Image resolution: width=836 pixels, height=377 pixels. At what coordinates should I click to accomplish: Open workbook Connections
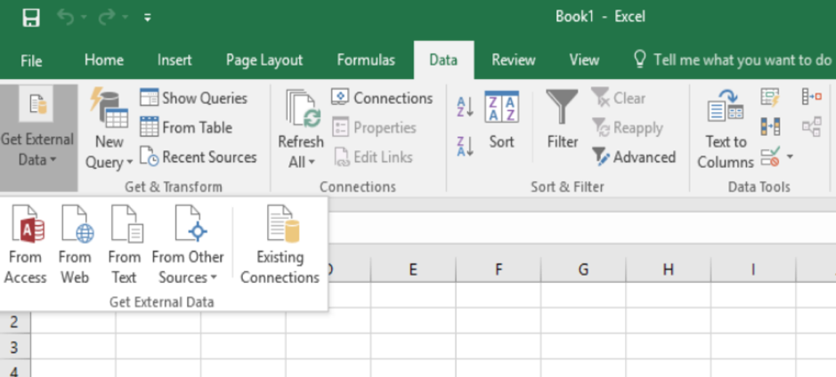[382, 98]
